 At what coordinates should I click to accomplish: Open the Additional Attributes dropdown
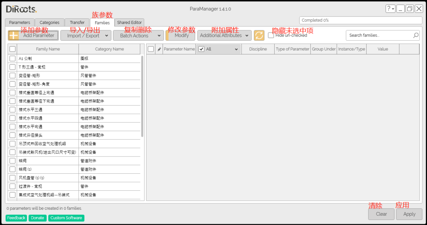(x=225, y=35)
